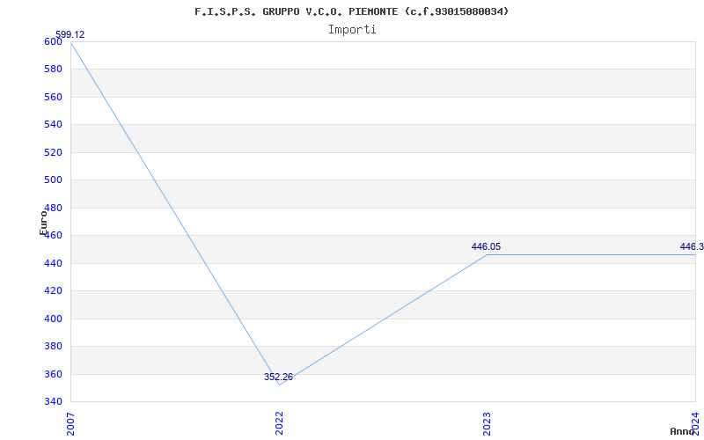Click the 500 y-axis tick label
704x440 pixels.
point(54,180)
